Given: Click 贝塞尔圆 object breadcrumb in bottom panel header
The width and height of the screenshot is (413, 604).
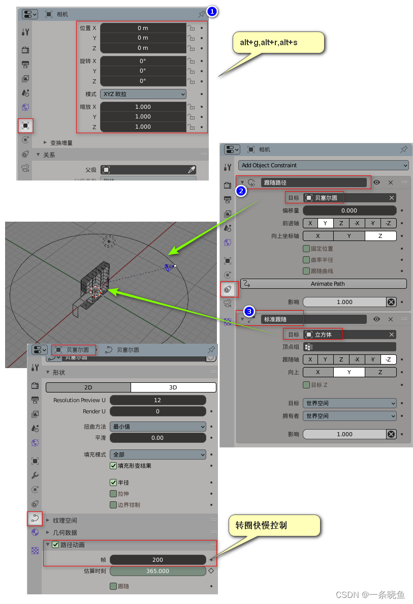Looking at the screenshot, I should (x=73, y=350).
